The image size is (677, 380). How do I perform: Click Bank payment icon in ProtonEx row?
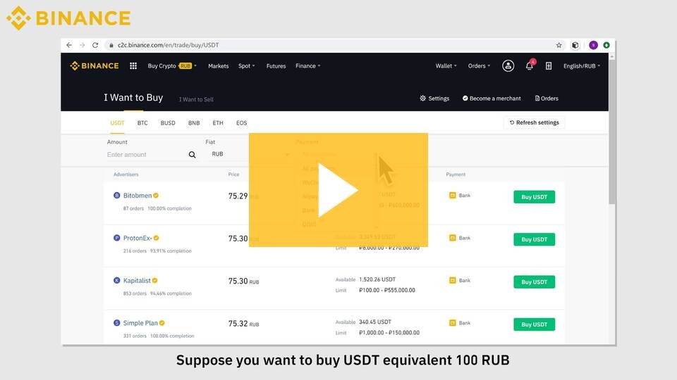click(x=453, y=238)
